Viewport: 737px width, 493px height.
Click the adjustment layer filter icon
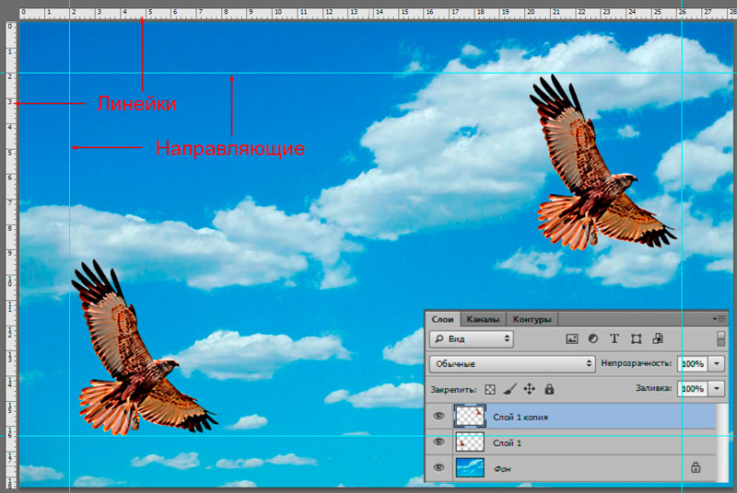point(593,338)
